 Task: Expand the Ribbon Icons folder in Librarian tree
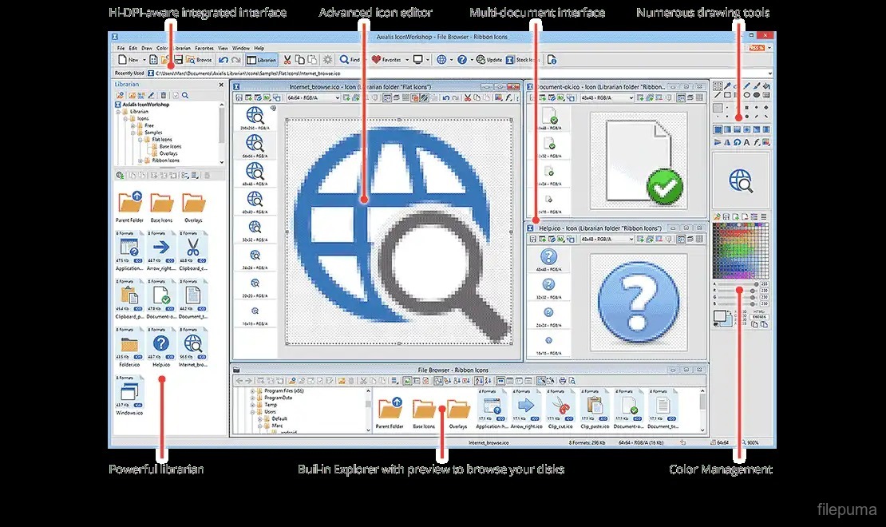[x=140, y=160]
